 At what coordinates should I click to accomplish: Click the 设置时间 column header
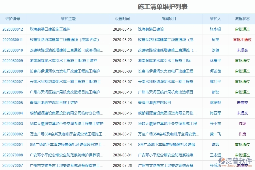tap(122, 19)
